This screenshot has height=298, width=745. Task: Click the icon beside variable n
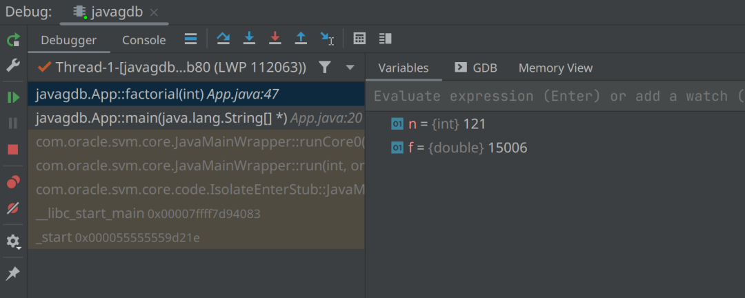pyautogui.click(x=397, y=124)
